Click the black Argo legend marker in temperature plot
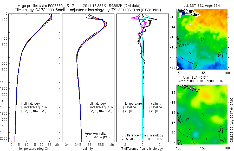Screen dimensions: 234x151 coord(22,111)
